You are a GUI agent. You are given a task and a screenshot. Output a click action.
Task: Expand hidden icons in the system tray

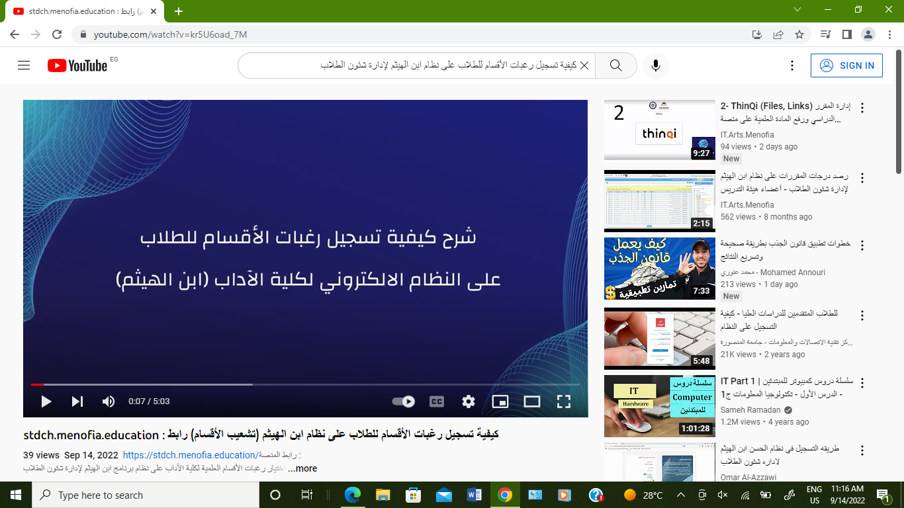point(682,495)
